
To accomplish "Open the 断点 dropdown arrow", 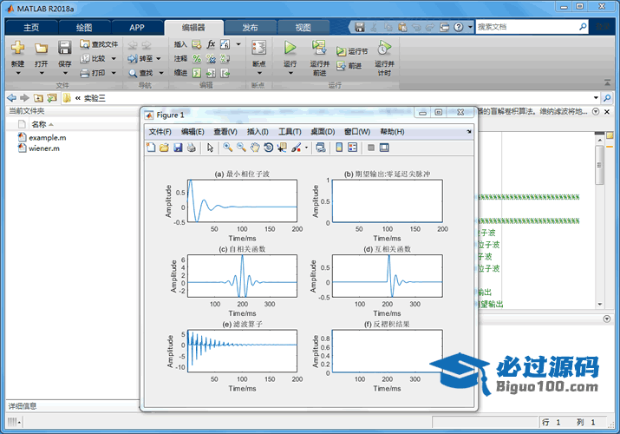I will pyautogui.click(x=259, y=73).
